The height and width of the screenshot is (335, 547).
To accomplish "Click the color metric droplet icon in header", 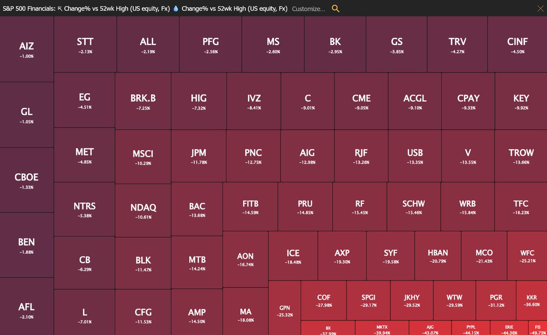I will 175,9.
